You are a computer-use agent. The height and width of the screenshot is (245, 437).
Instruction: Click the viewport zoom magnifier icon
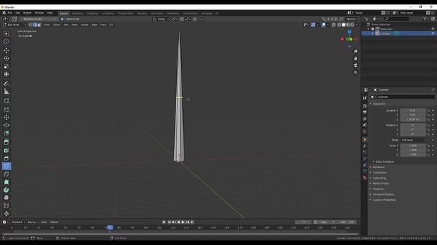[x=355, y=52]
